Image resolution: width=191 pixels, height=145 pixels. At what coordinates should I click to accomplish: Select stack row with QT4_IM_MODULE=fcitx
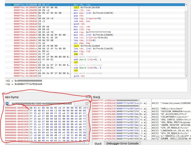click(x=141, y=133)
